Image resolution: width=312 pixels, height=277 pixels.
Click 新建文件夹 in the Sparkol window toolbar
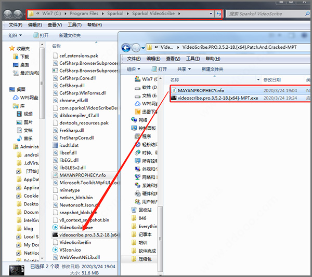click(70, 35)
